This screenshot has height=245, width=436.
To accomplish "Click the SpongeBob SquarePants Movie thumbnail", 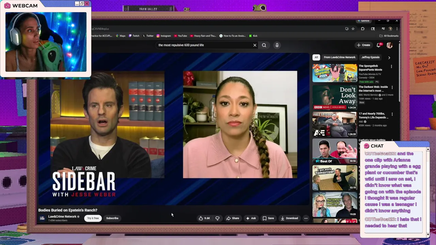I will (x=335, y=73).
